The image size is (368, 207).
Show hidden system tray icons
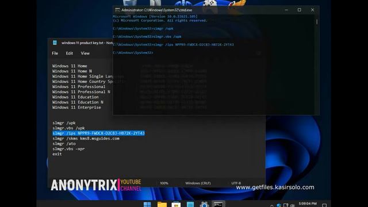pos(272,205)
